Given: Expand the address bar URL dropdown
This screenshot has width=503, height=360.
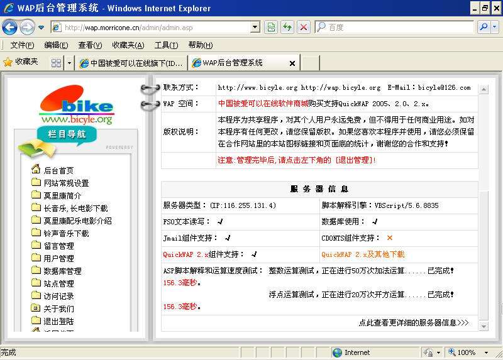Looking at the screenshot, I should (255, 27).
